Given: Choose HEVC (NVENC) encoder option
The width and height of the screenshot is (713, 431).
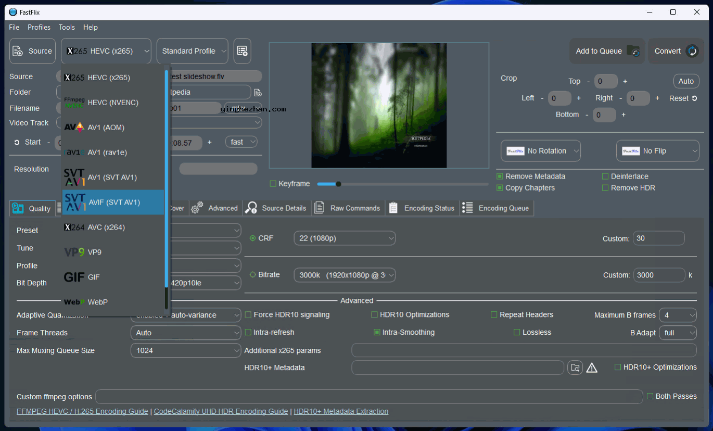Looking at the screenshot, I should click(113, 103).
